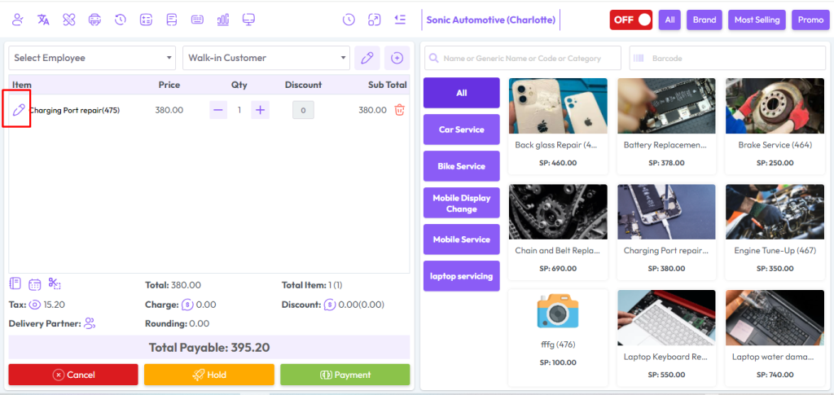
Task: Cancel the current sale
Action: pyautogui.click(x=73, y=375)
